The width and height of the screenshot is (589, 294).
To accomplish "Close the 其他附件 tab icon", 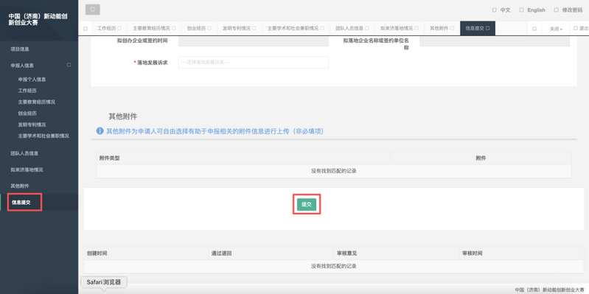I will click(x=452, y=28).
